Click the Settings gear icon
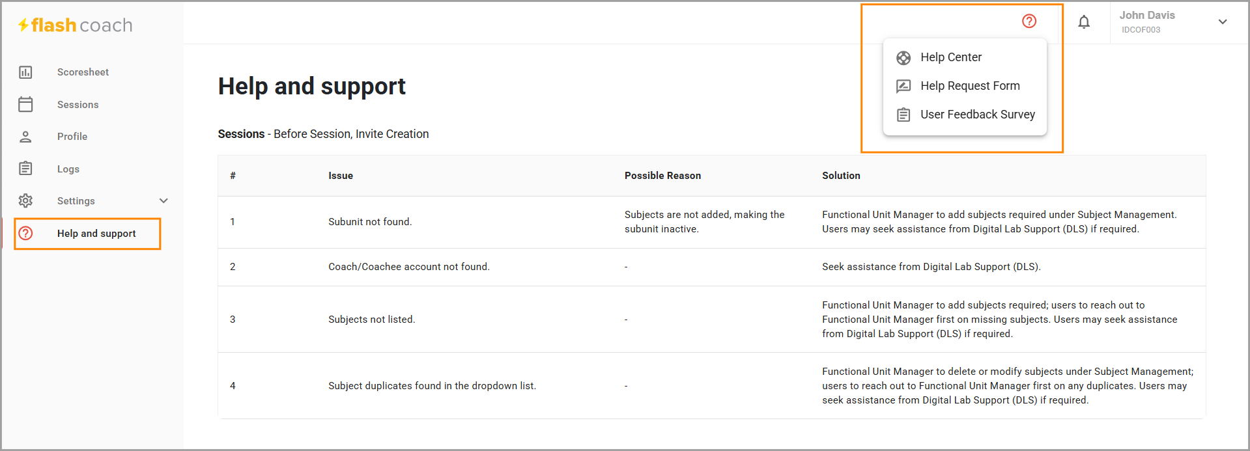 click(x=25, y=200)
